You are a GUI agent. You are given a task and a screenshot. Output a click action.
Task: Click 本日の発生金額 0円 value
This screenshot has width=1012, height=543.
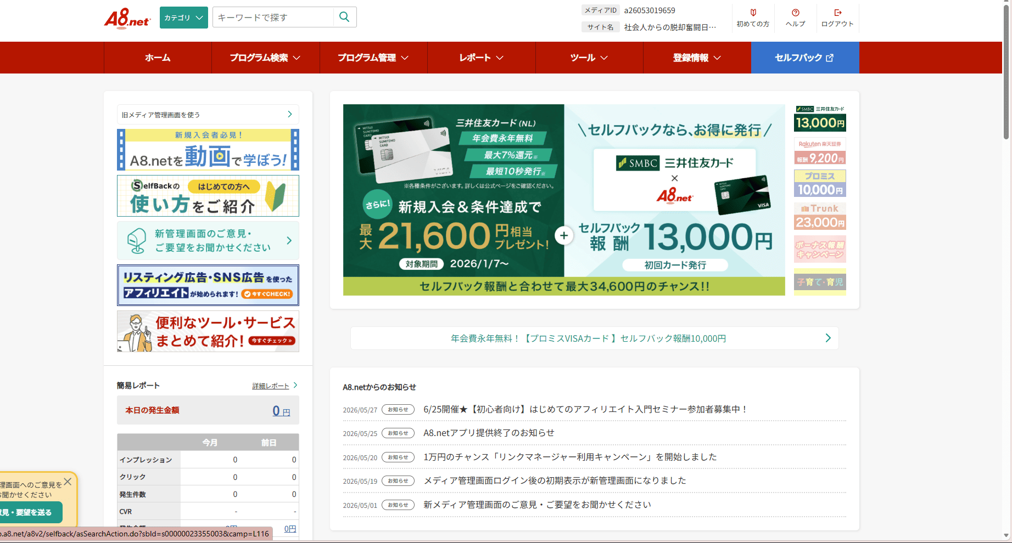coord(281,410)
